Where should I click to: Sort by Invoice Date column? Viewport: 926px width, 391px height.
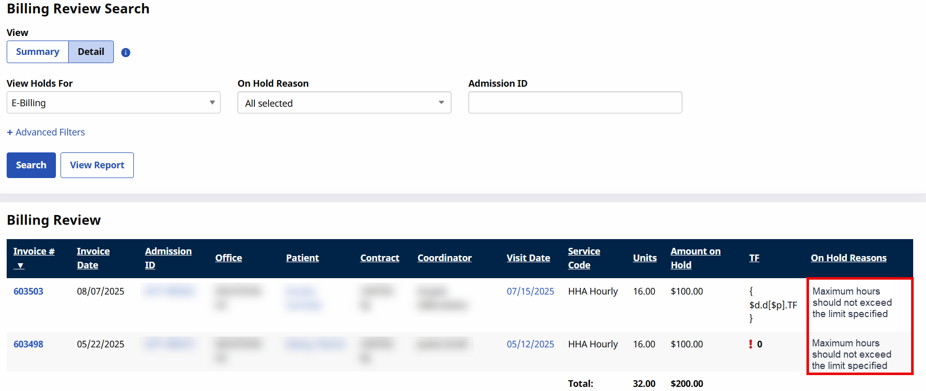pos(93,258)
